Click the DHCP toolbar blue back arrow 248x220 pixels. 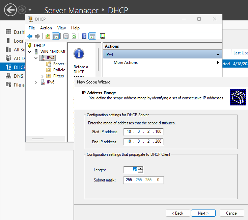[30, 36]
